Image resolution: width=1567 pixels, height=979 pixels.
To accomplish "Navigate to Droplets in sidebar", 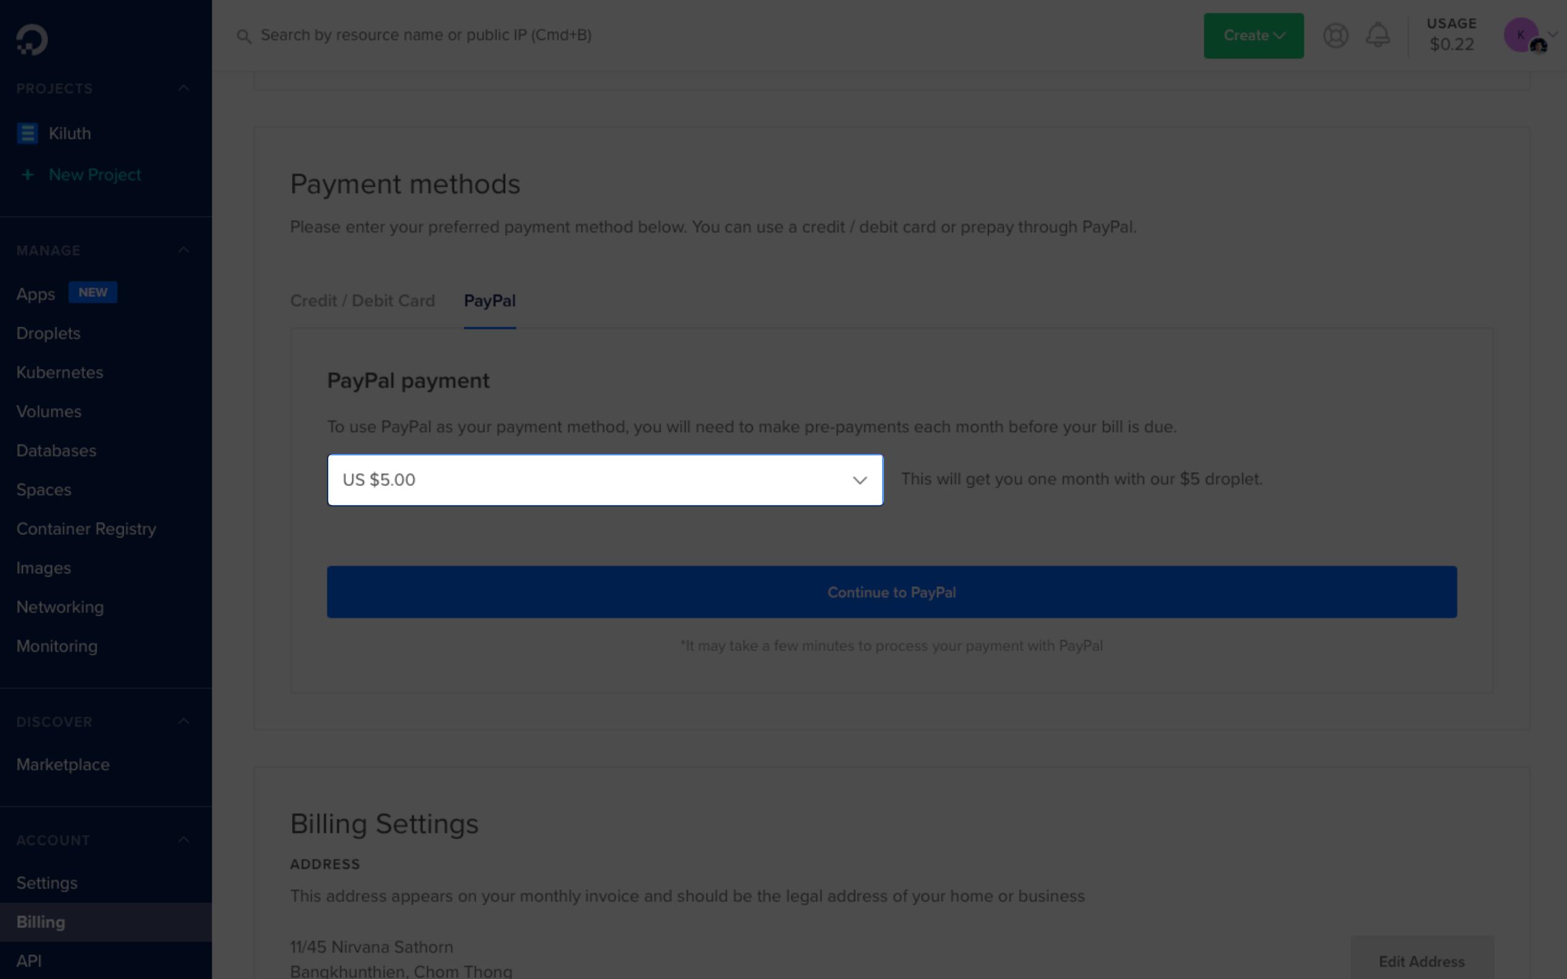I will click(x=47, y=333).
